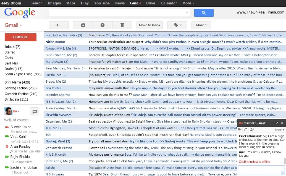Report spam with the exclamation icon
The image size is (286, 176).
[x=103, y=25]
